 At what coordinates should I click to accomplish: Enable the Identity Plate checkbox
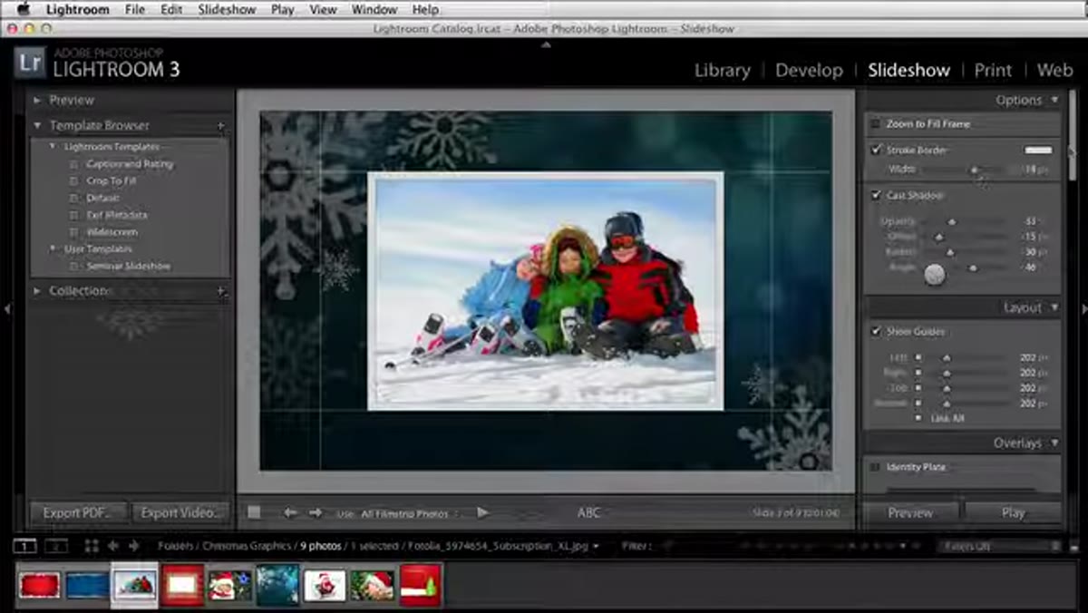[875, 467]
